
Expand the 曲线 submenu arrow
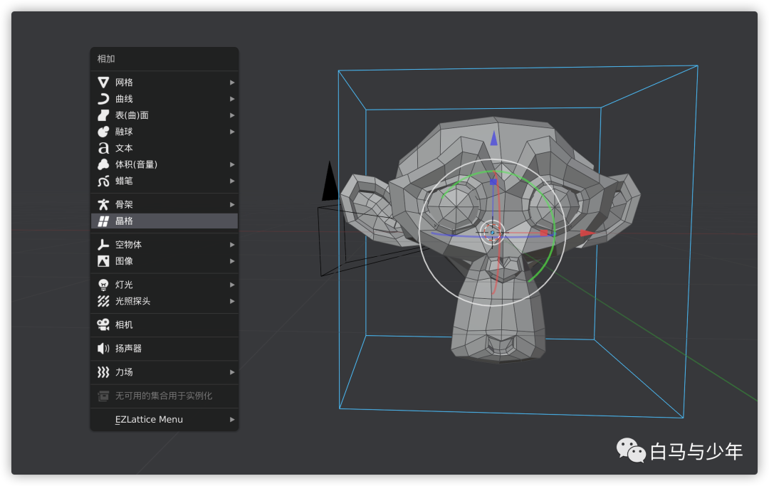[232, 99]
